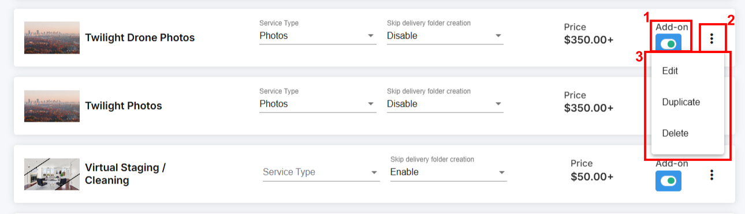Viewport: 745px width, 214px height.
Task: Open empty Service Type dropdown for Virtual Staging
Action: click(x=321, y=172)
